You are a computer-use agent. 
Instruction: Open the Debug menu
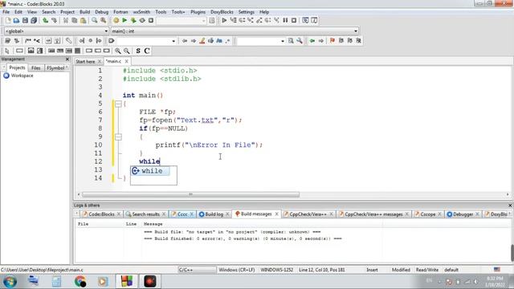click(x=102, y=12)
